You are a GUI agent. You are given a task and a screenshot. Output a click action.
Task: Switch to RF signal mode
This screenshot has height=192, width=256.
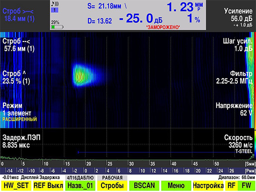[x=231, y=186]
